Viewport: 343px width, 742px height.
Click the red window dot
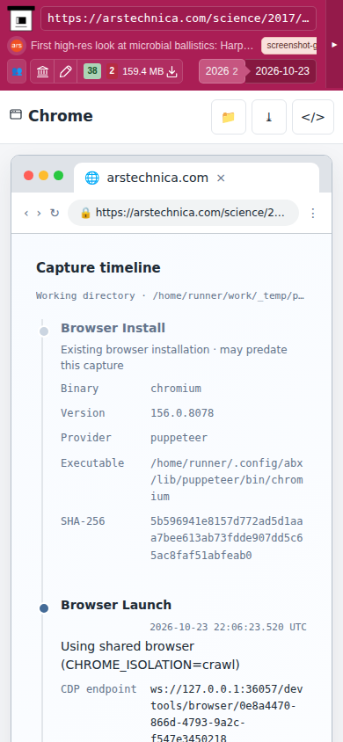pos(28,176)
